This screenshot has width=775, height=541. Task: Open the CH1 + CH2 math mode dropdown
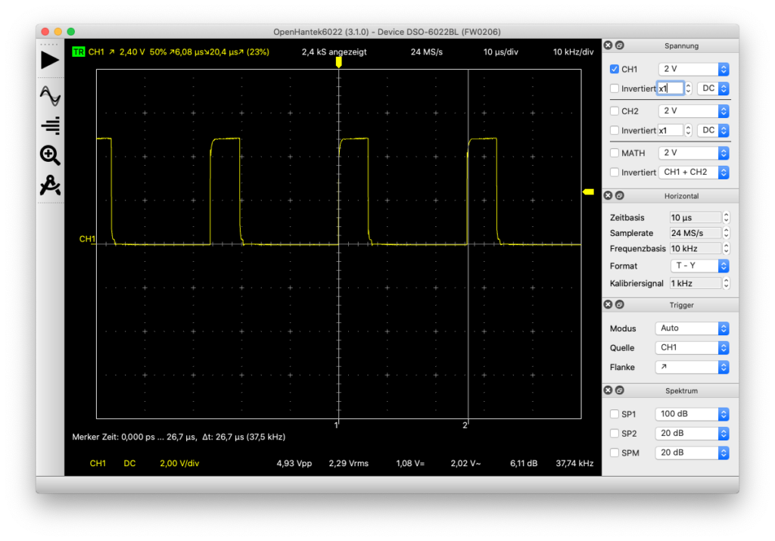pos(694,173)
